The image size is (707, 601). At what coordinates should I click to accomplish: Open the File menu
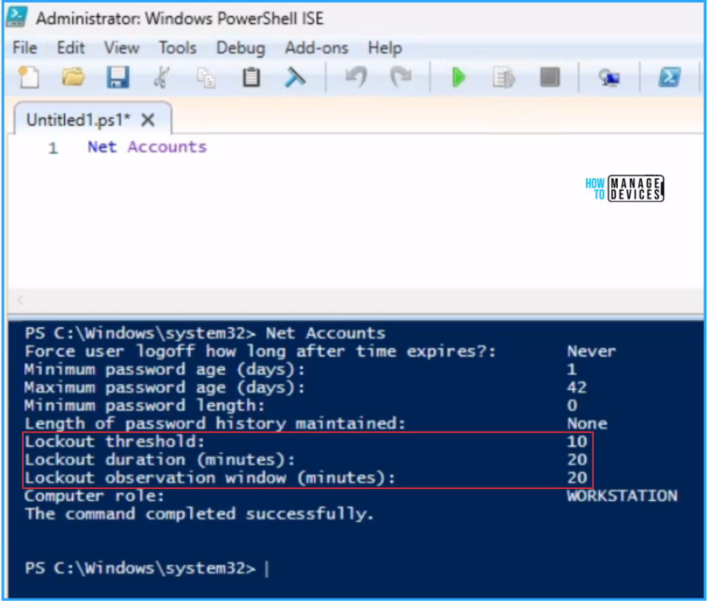click(x=25, y=48)
